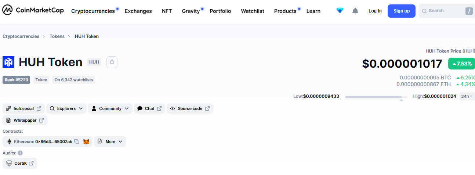This screenshot has width=475, height=175.
Task: Click the $0.000001017 price value
Action: tap(402, 64)
